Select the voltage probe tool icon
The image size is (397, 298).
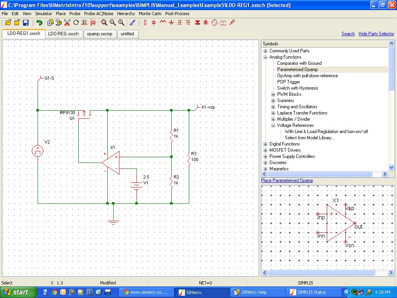coord(232,23)
